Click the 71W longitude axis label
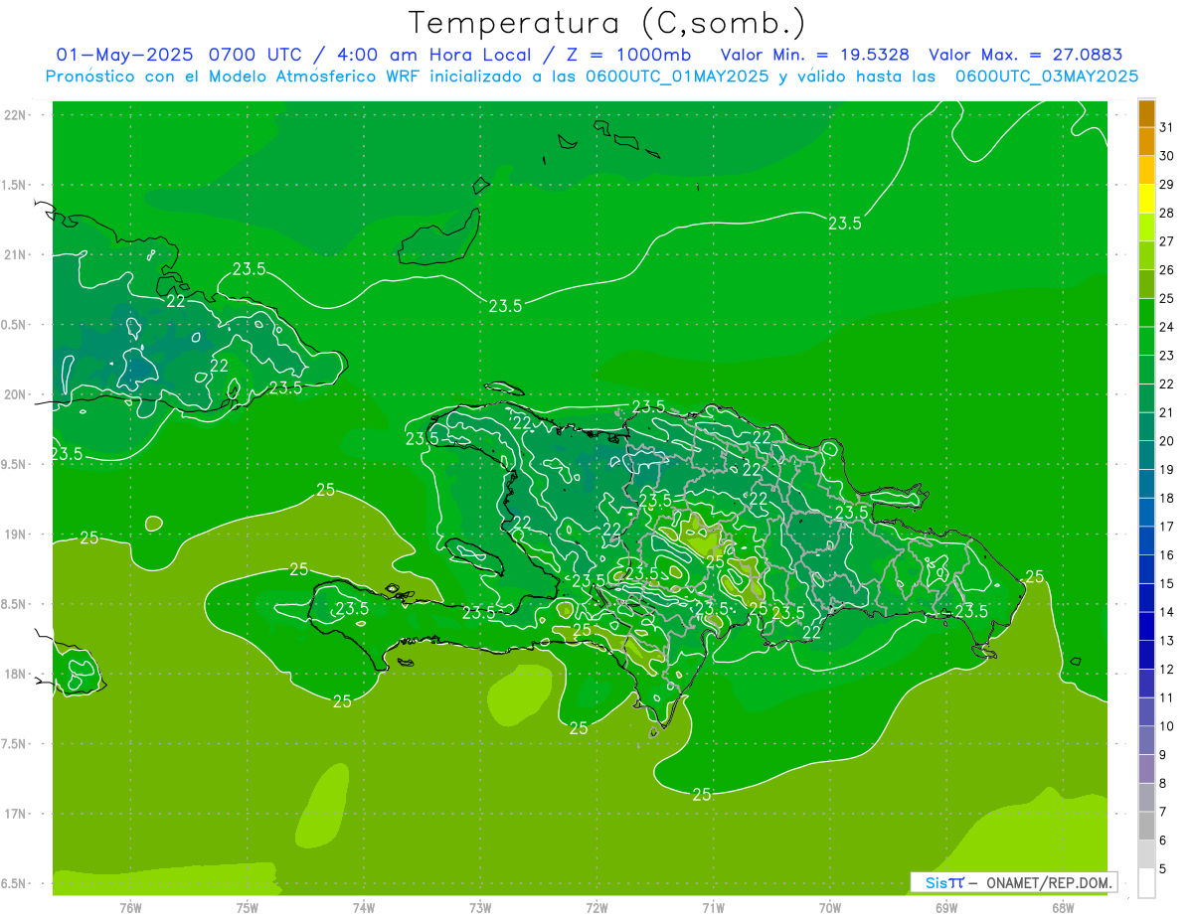Viewport: 1193px width, 921px height. pyautogui.click(x=713, y=907)
